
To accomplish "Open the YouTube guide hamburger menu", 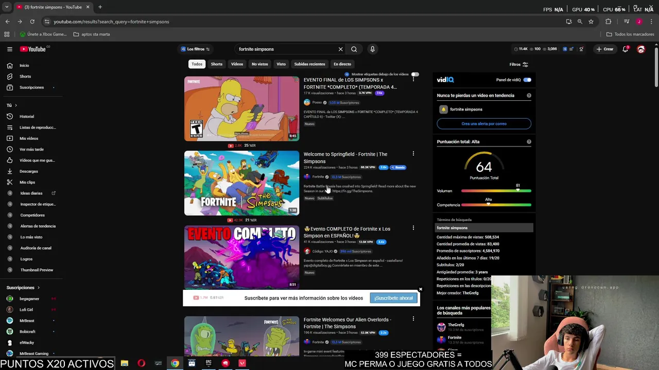I will click(9, 49).
